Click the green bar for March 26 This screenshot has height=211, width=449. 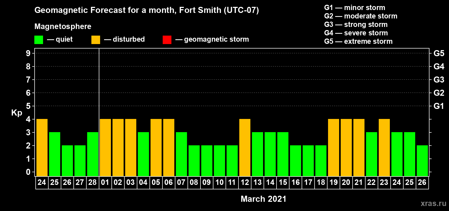point(422,161)
